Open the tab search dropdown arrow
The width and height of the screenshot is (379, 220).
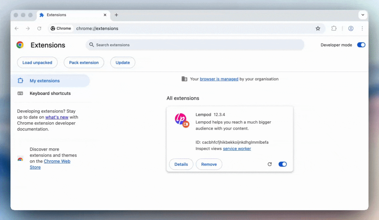(x=363, y=15)
